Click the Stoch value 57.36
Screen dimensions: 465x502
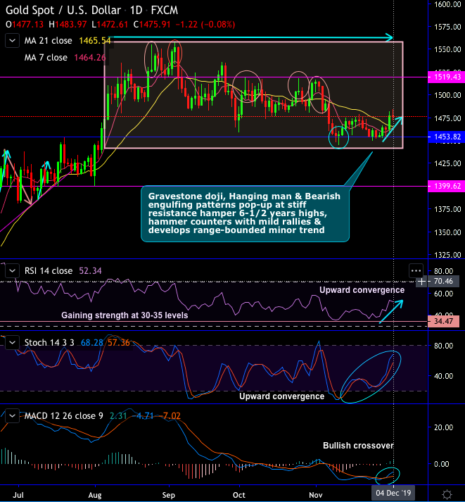click(119, 343)
